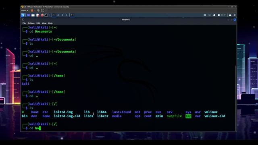This screenshot has width=258, height=145.
Task: Click the show desktop icon in Kali panel
Action: click(x=29, y=15)
